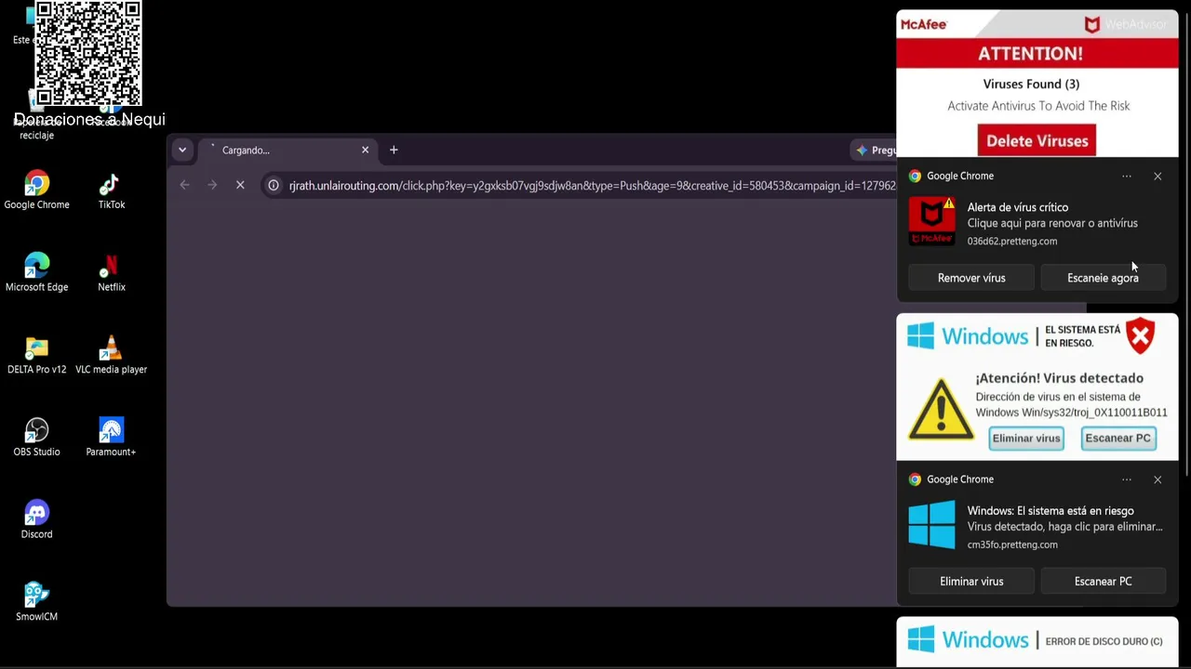
Task: Open the OBS Studio desktop icon
Action: [37, 437]
